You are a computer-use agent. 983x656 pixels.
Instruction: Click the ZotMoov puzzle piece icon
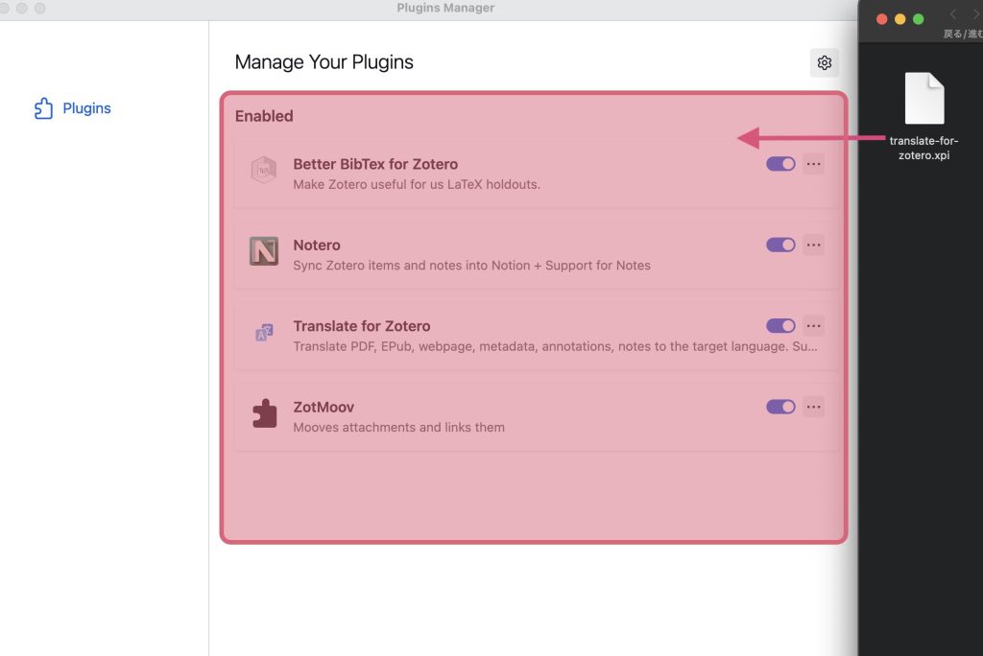click(263, 413)
